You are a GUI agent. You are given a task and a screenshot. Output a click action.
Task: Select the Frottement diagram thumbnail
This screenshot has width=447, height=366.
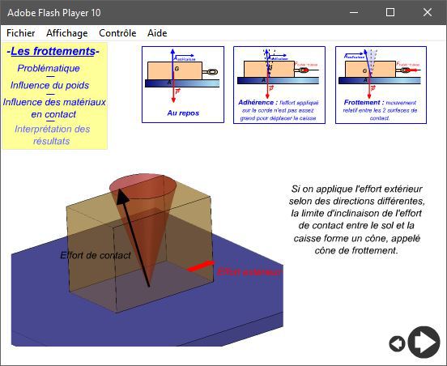[x=381, y=85]
